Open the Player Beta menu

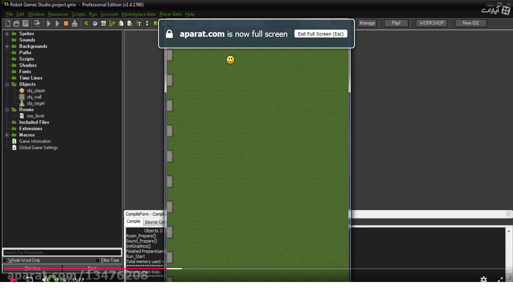(x=170, y=14)
